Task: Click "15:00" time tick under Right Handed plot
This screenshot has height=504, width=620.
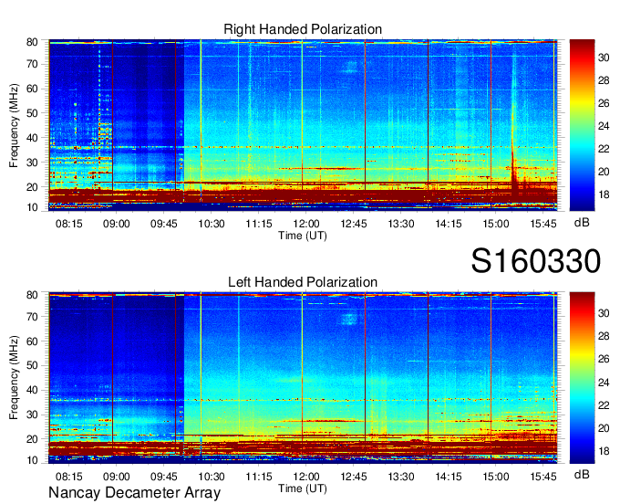Action: [x=496, y=224]
